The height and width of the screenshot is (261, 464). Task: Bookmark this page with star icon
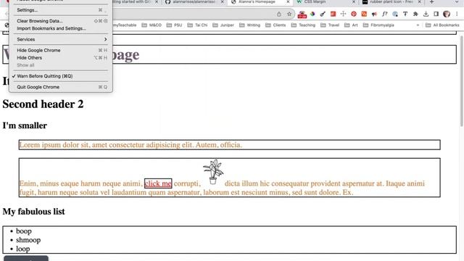(x=289, y=14)
